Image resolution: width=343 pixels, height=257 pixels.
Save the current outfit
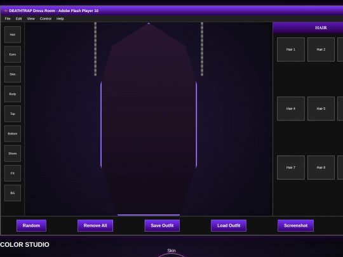(162, 225)
